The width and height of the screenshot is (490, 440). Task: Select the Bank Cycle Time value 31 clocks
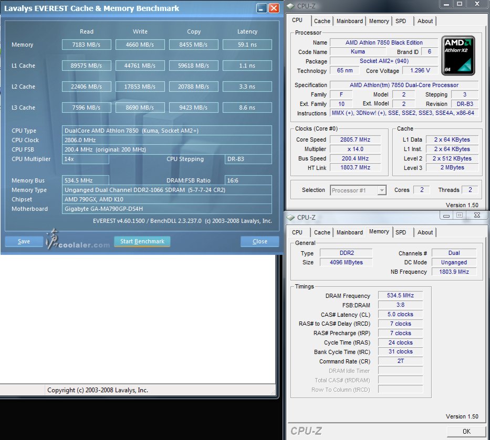[400, 352]
